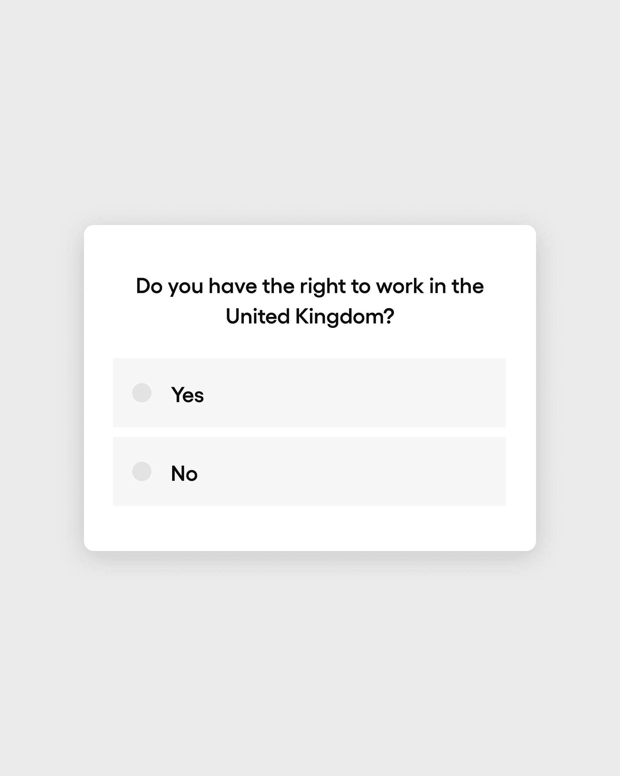Click the word "Do" in the heading
The image size is (620, 776).
[x=149, y=286]
